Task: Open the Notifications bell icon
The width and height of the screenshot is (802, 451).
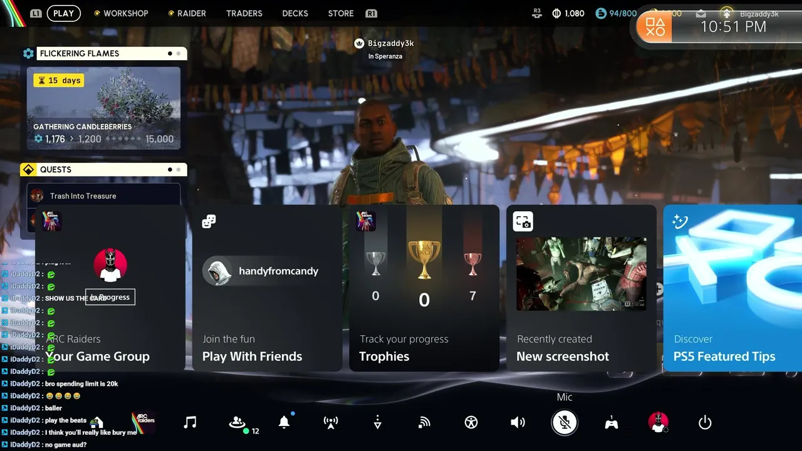Action: point(284,422)
